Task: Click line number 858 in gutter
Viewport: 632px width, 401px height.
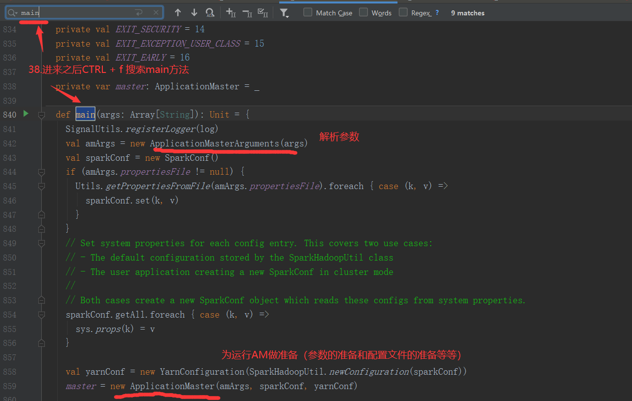Action: click(9, 372)
